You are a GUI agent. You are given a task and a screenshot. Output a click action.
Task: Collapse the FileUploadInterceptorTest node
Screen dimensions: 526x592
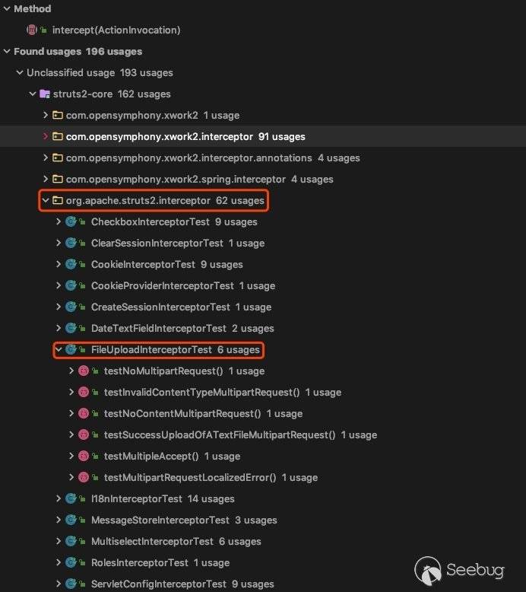pyautogui.click(x=59, y=350)
